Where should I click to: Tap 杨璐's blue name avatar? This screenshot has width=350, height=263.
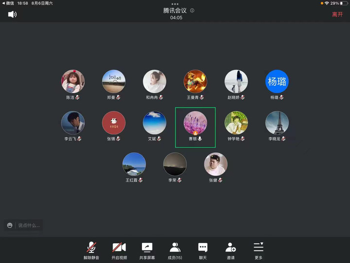277,81
